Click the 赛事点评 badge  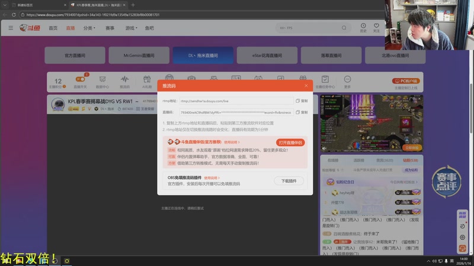447,181
